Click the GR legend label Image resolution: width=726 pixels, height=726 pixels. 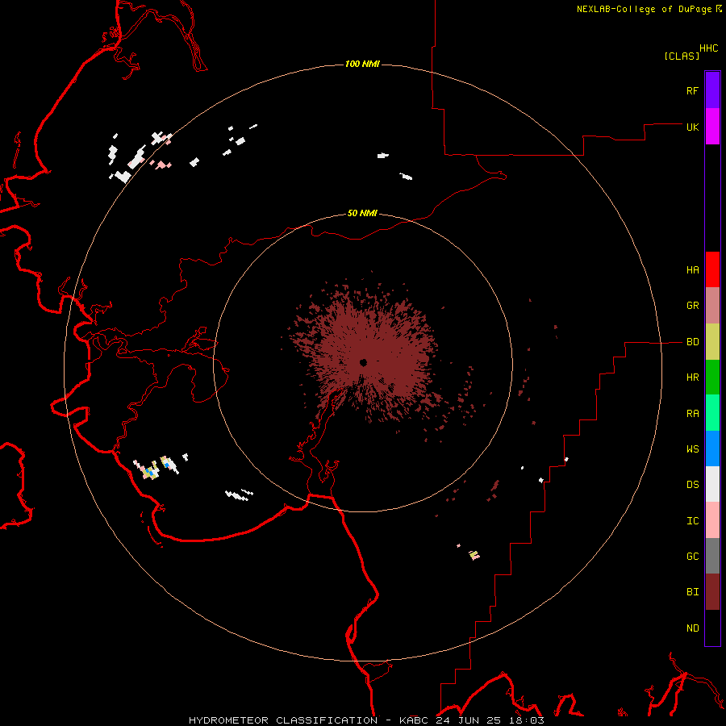coord(692,306)
